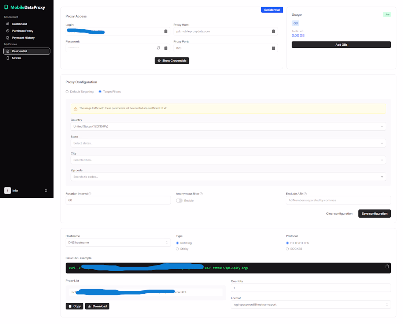Select Rotating proxy type
403x324 pixels.
pyautogui.click(x=177, y=243)
